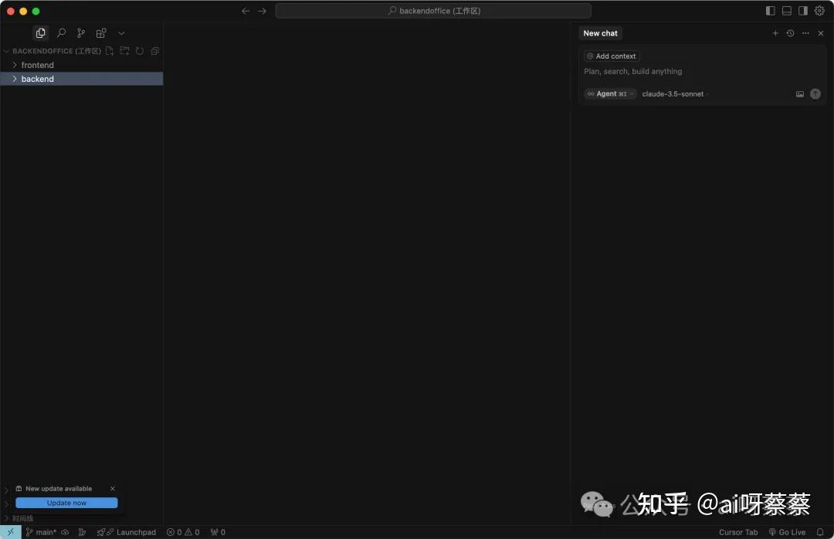Collapse all folders in Explorer
Viewport: 834px width, 539px height.
click(x=154, y=51)
